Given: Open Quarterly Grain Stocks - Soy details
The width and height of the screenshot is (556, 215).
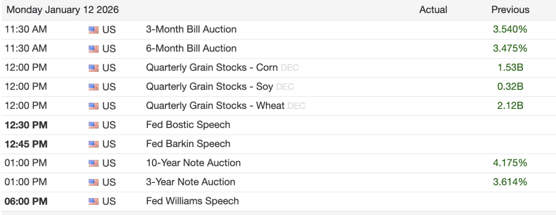Looking at the screenshot, I should pyautogui.click(x=209, y=86).
